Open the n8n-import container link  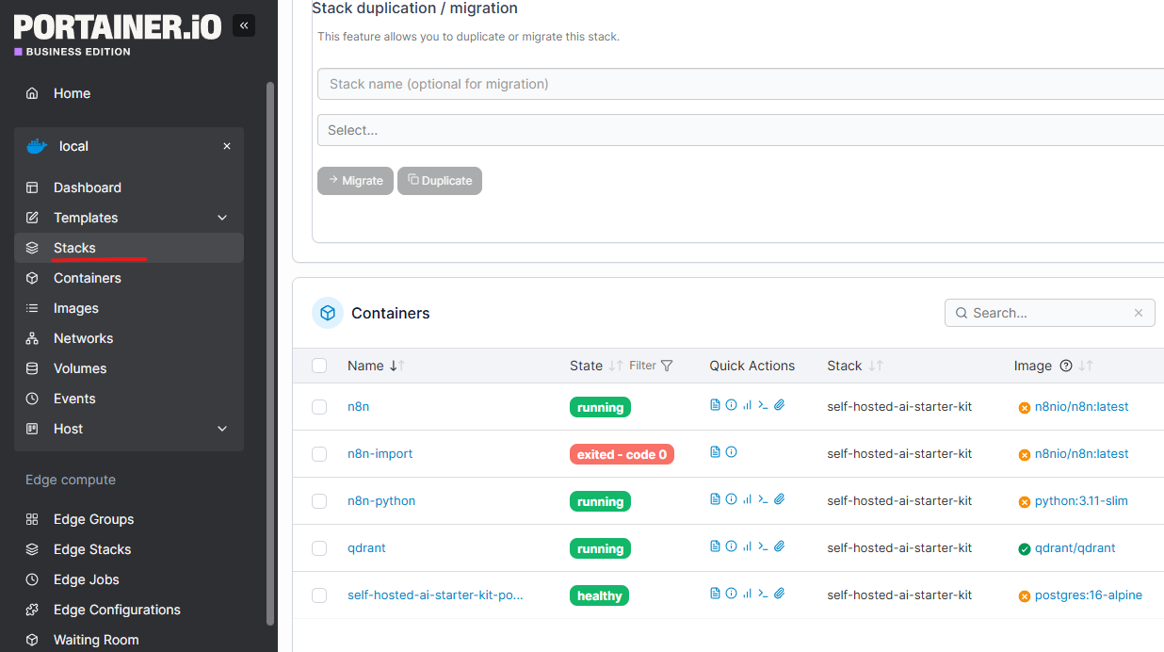point(380,453)
